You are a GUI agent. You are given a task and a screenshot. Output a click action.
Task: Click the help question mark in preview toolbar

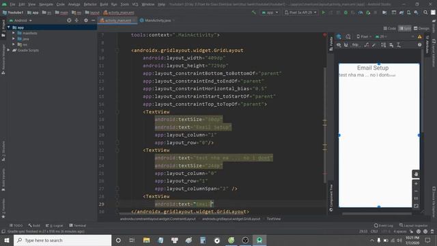click(419, 45)
